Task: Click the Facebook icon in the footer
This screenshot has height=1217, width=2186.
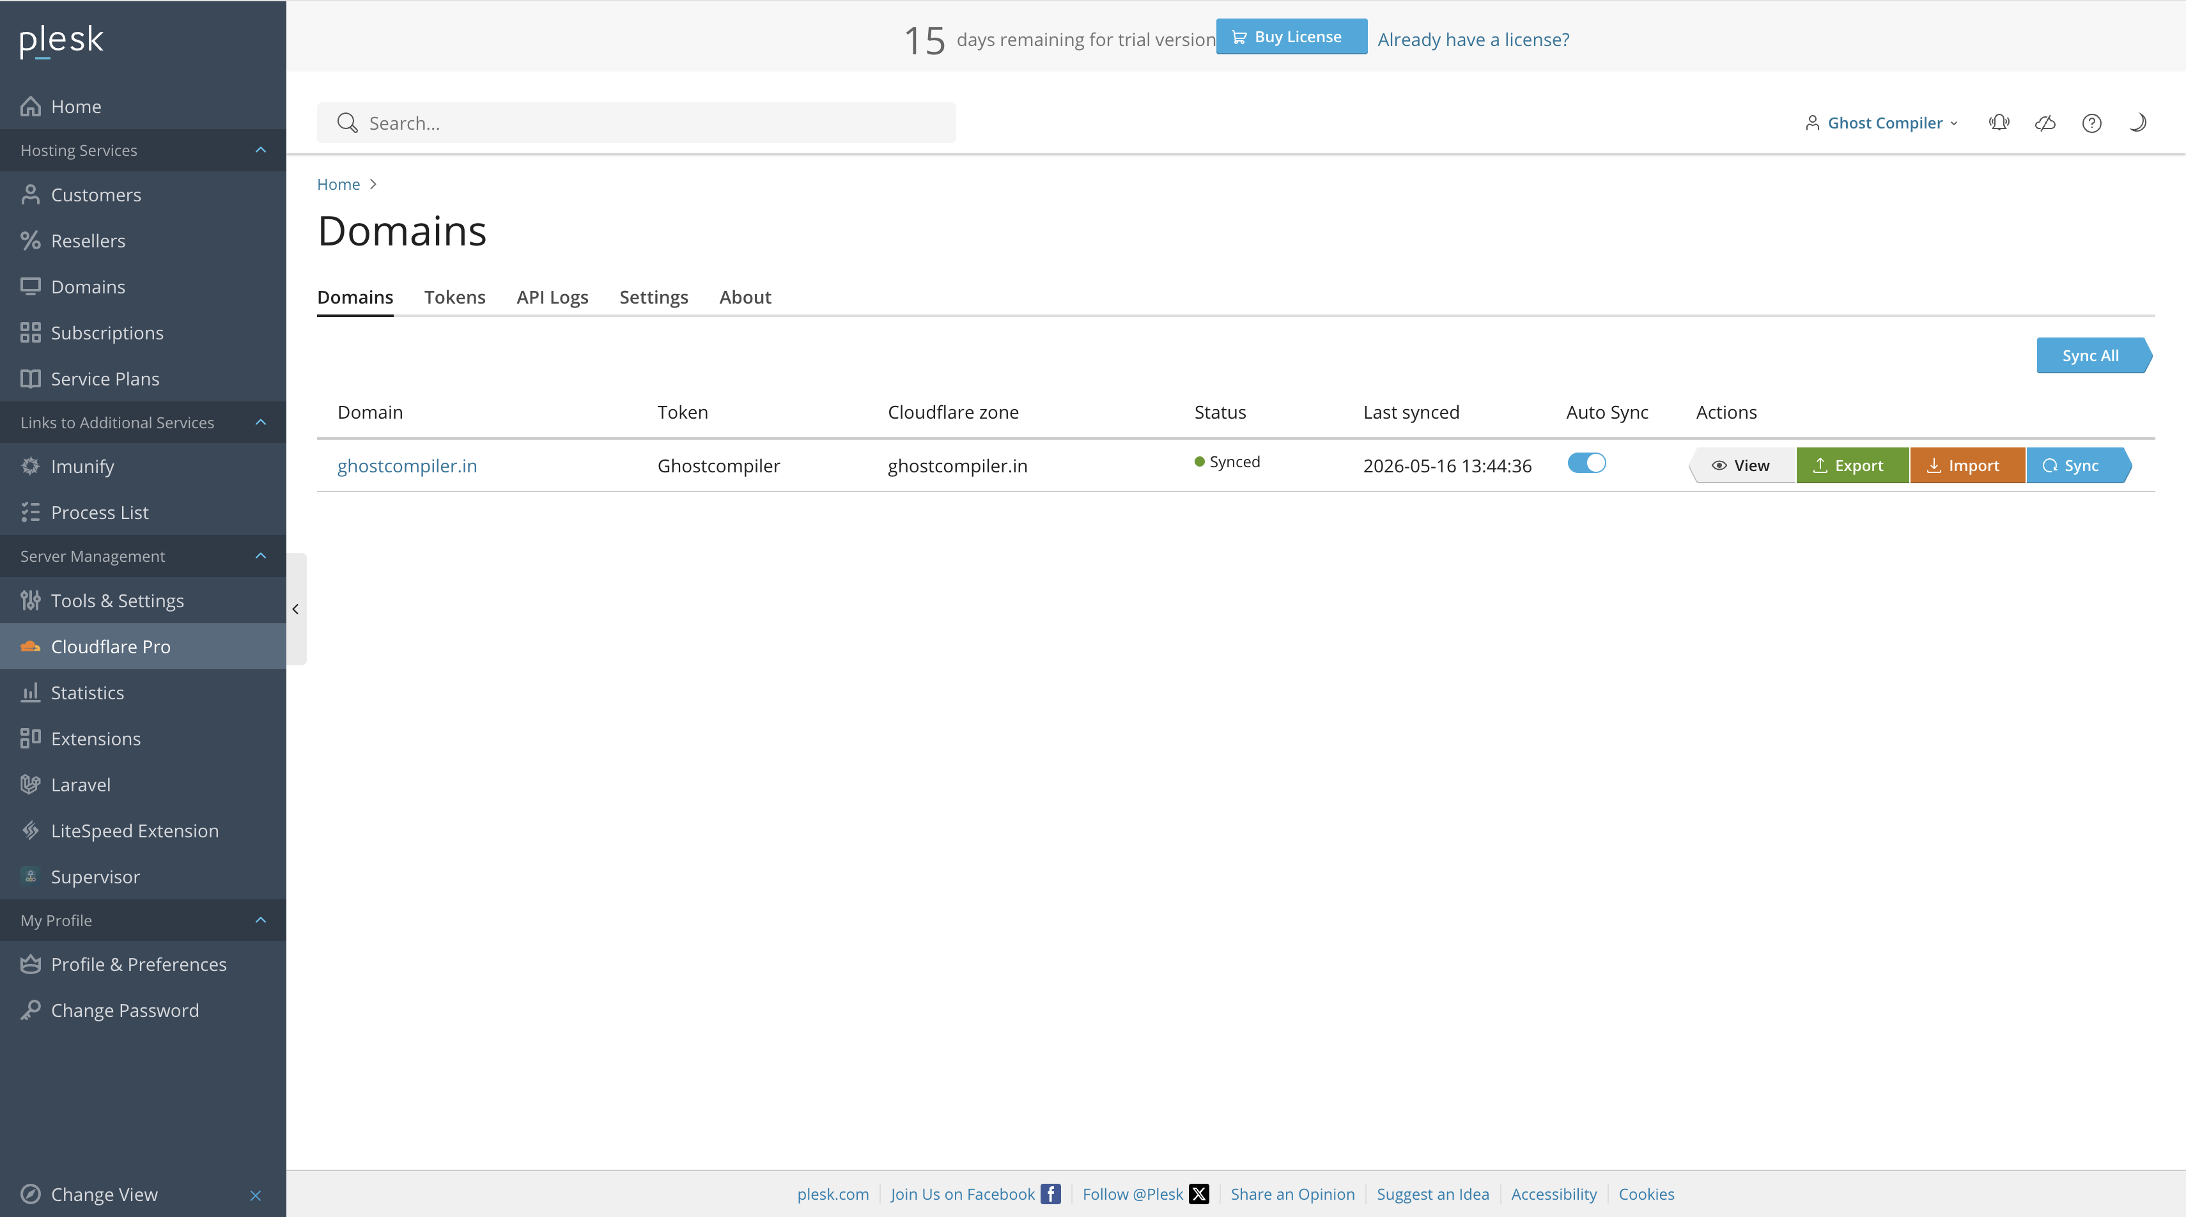Action: coord(1051,1194)
